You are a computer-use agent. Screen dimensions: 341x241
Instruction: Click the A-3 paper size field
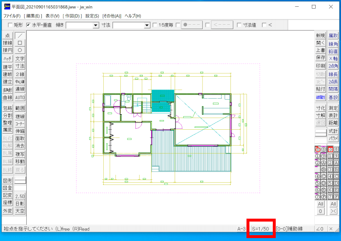coord(242,229)
